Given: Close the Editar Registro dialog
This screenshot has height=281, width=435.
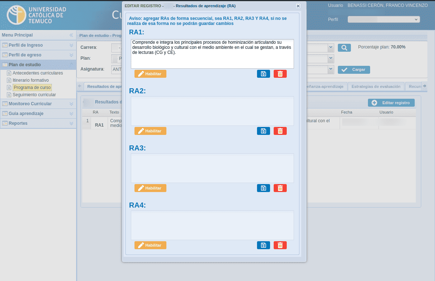Looking at the screenshot, I should pos(298,6).
